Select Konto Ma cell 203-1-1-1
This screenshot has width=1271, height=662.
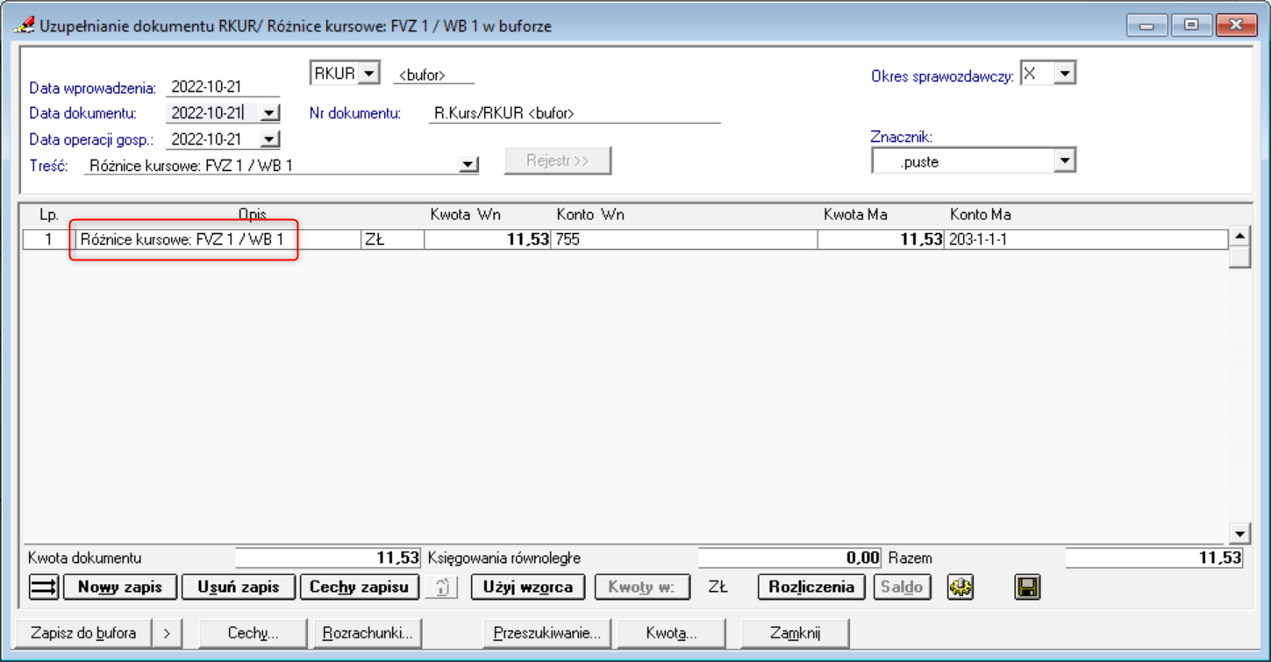tap(1086, 238)
